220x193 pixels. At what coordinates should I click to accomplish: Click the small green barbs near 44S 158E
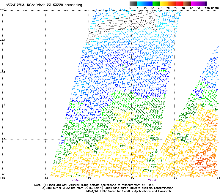pos(122,67)
